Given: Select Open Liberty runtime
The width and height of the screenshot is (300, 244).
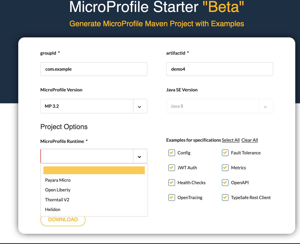Looking at the screenshot, I should tap(94, 190).
